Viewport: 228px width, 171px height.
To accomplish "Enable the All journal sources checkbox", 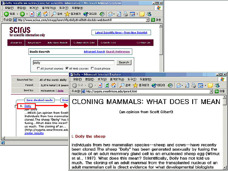I will click(x=38, y=69).
